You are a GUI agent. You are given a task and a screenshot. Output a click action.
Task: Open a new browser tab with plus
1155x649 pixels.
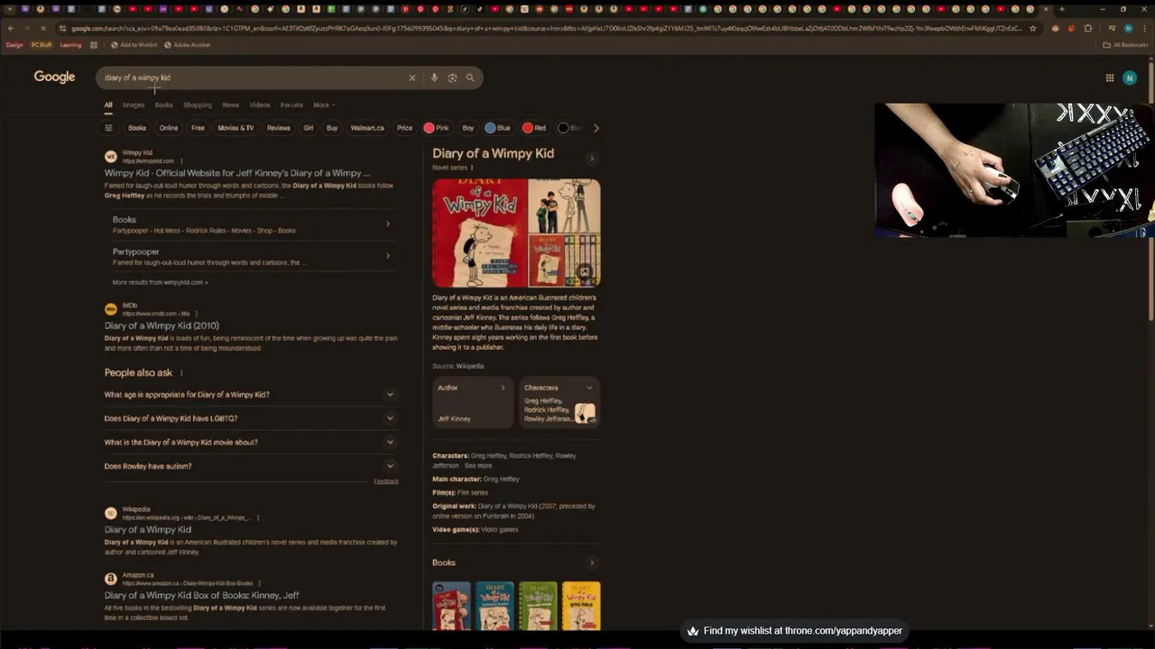[1061, 9]
